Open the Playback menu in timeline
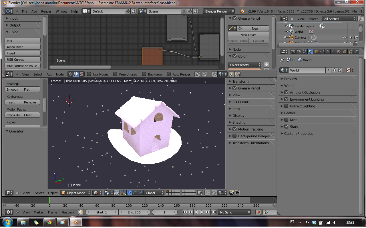Image resolution: width=366 pixels, height=228 pixels. click(68, 212)
